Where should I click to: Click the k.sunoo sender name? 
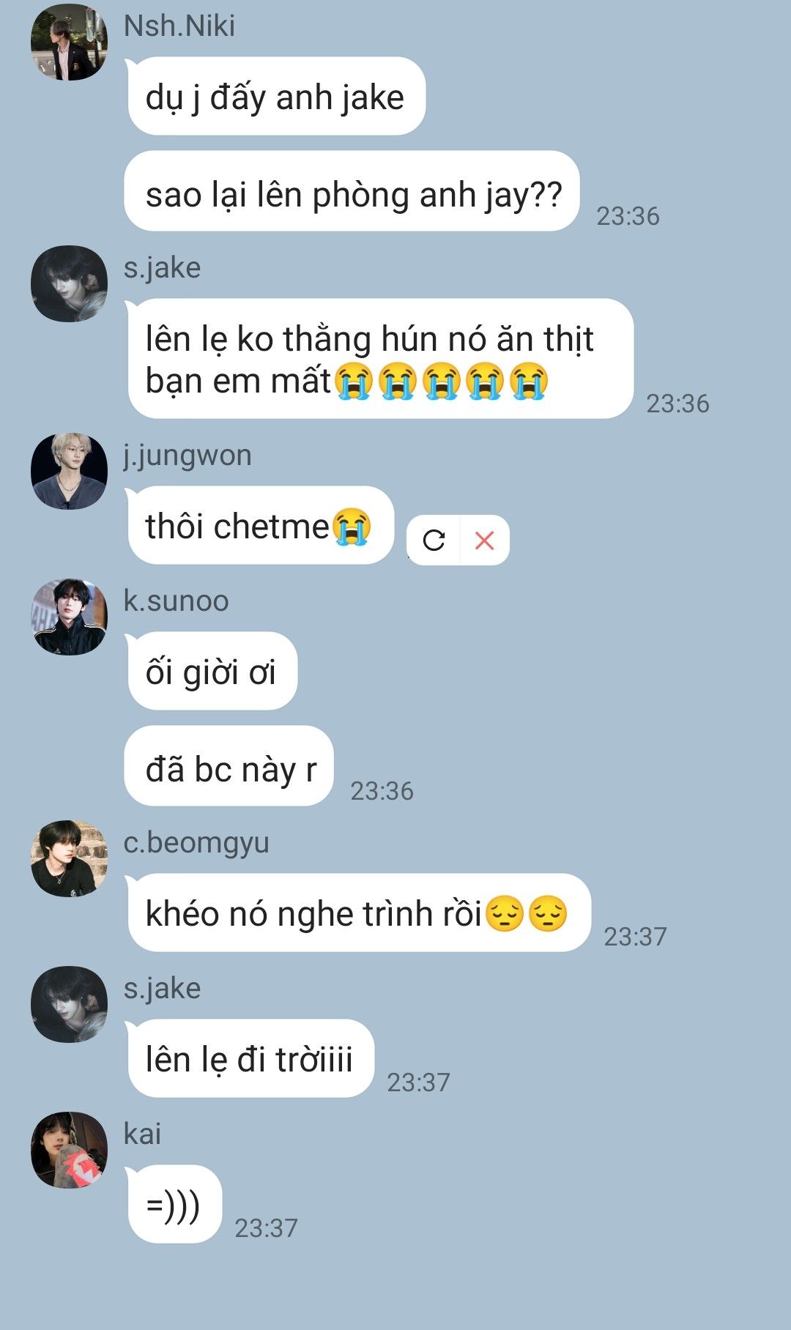(x=176, y=601)
